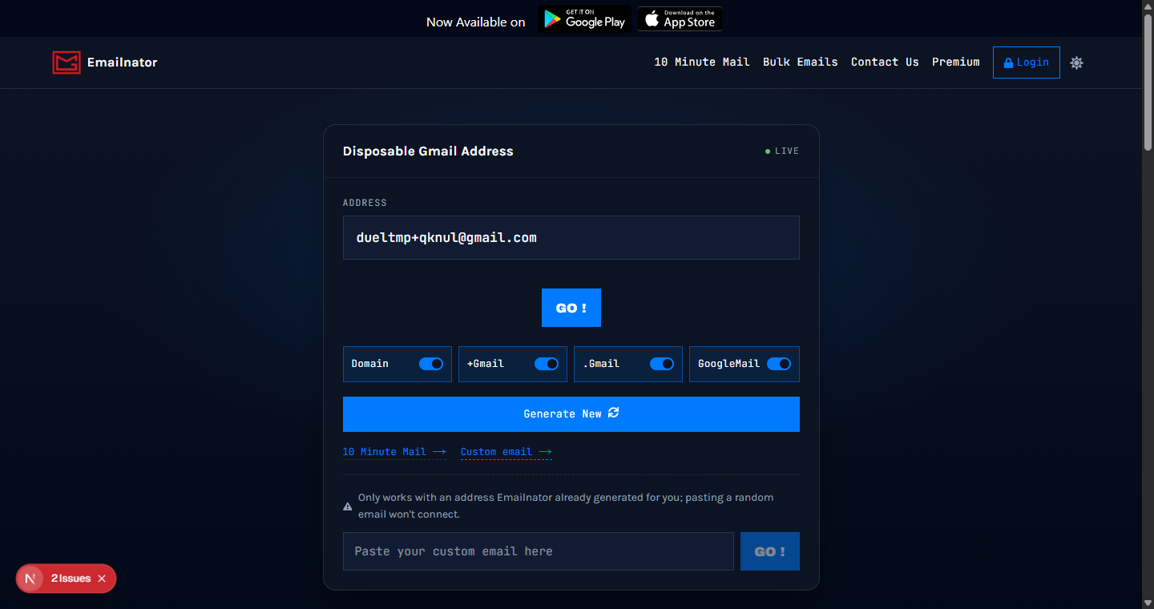The image size is (1154, 609).
Task: Toggle the GoogleMail switch
Action: [779, 364]
